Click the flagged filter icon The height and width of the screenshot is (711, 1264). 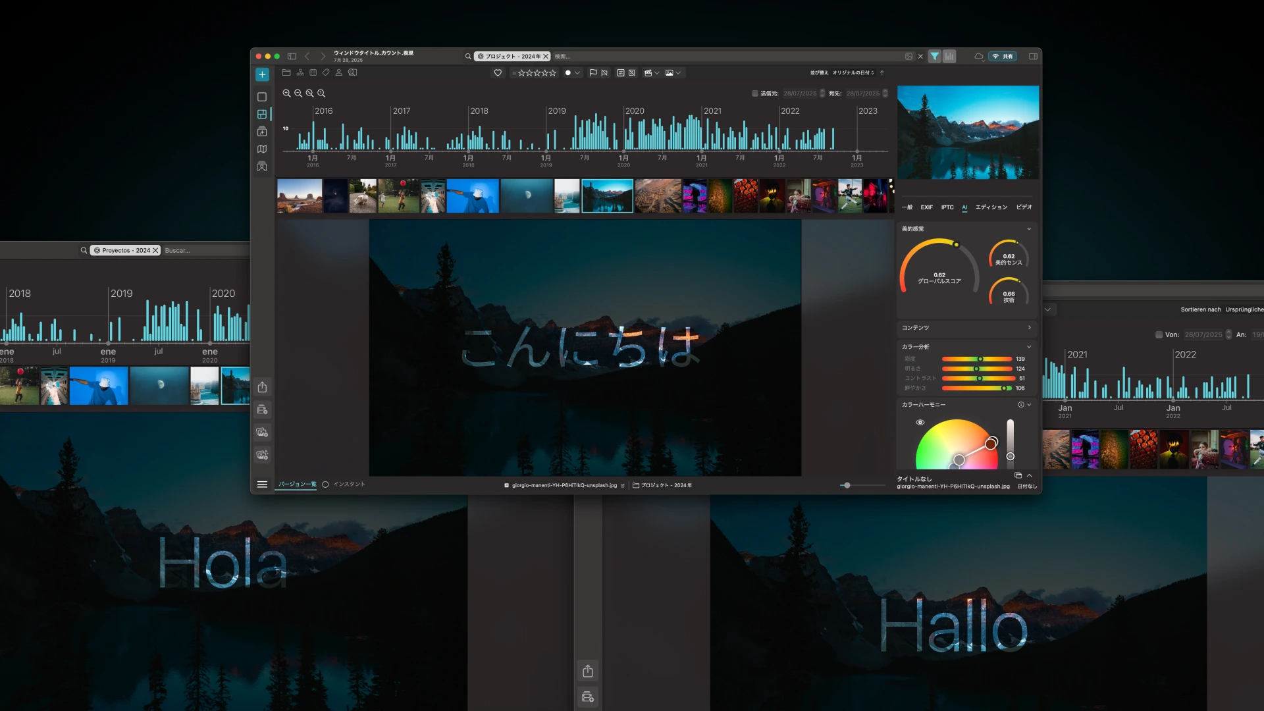pyautogui.click(x=593, y=73)
